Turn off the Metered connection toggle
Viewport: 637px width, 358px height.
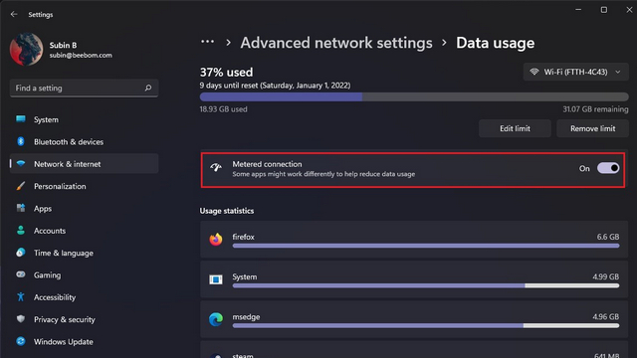(x=608, y=168)
